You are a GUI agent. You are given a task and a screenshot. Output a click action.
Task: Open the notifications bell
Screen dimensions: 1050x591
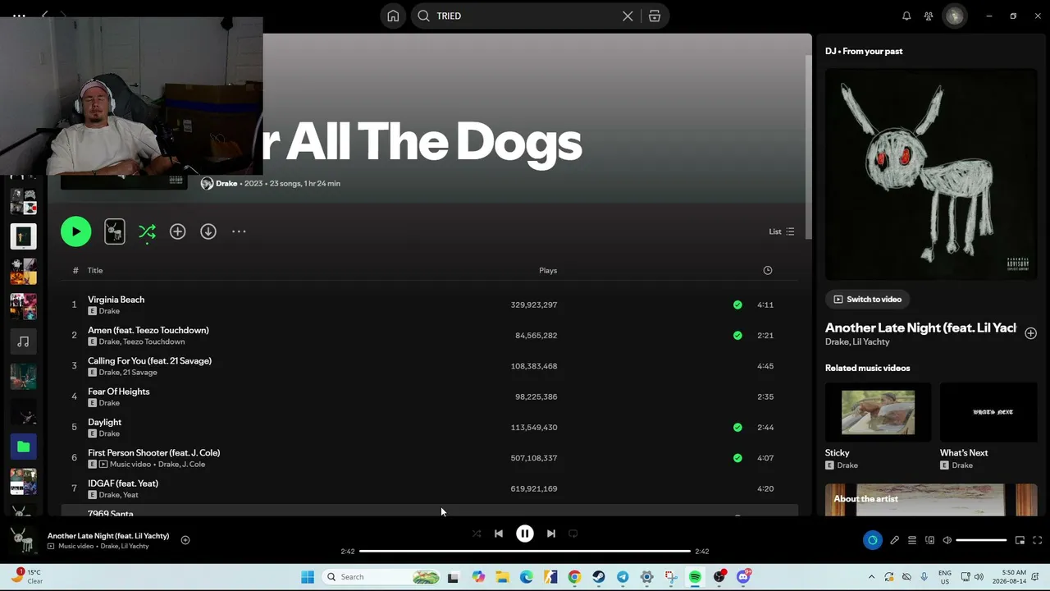[906, 16]
